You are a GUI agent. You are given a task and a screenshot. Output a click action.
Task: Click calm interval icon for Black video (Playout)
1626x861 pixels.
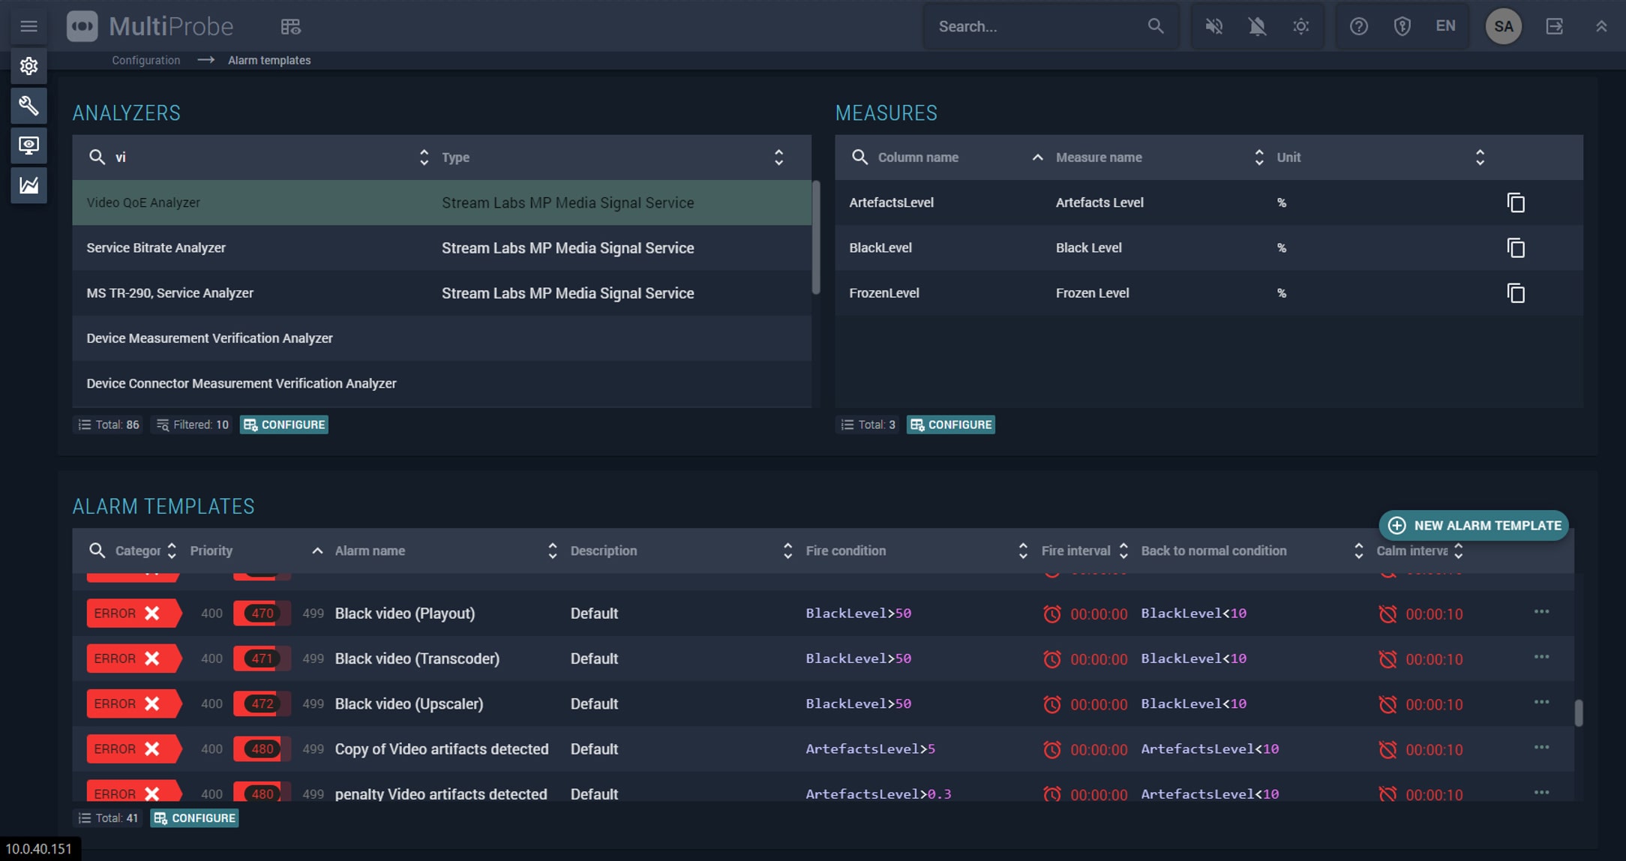click(1387, 613)
